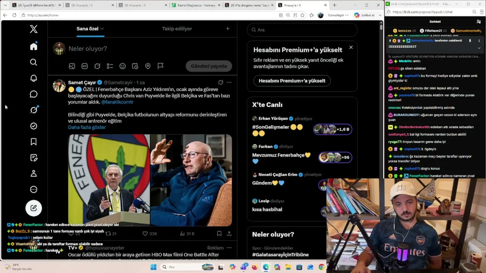The width and height of the screenshot is (486, 273).
Task: Switch to the Kadro Oluşturucu browser tab
Action: coord(196,5)
